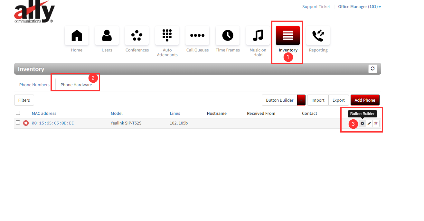Open the Support Ticket link
The height and width of the screenshot is (221, 424).
pyautogui.click(x=316, y=7)
